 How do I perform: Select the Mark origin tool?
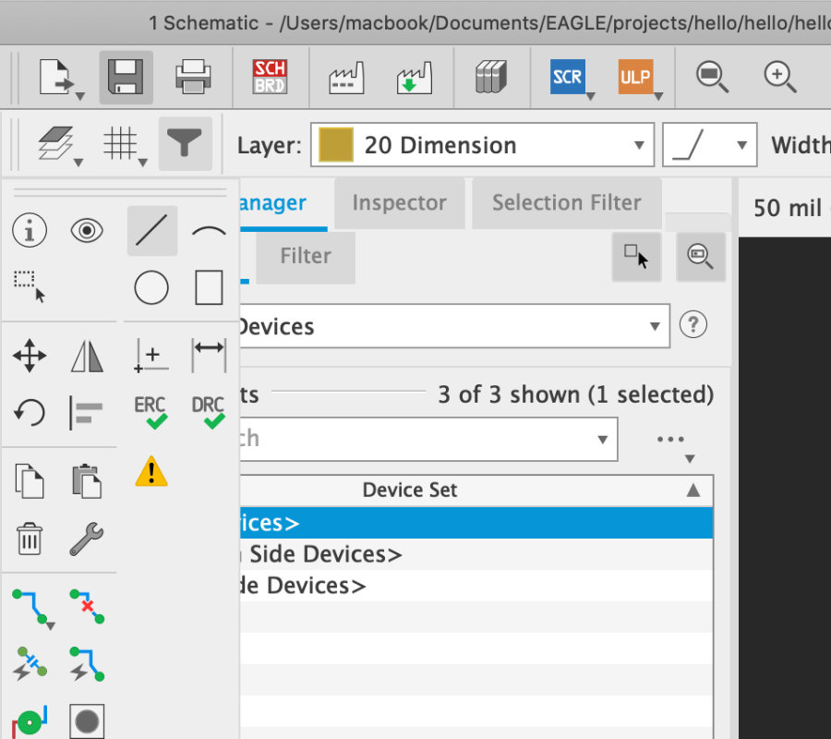[151, 356]
